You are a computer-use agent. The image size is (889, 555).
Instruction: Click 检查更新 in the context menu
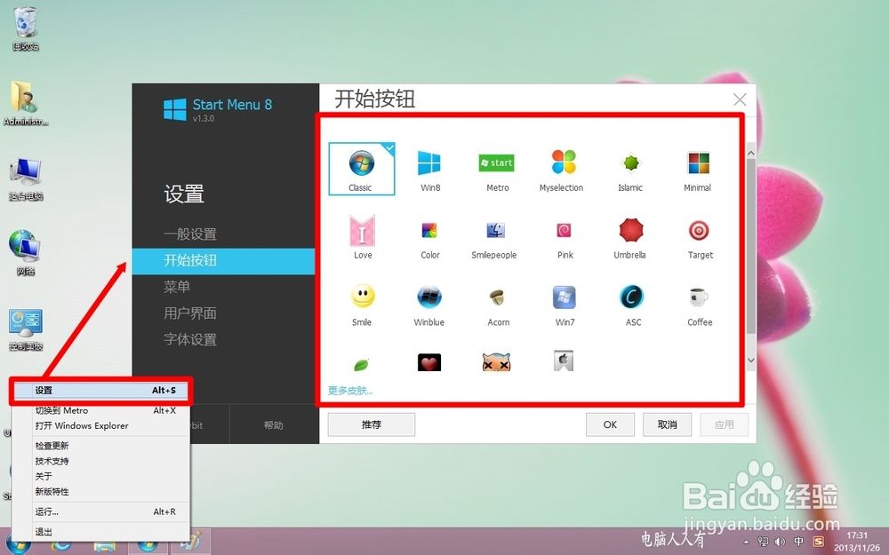[101, 446]
